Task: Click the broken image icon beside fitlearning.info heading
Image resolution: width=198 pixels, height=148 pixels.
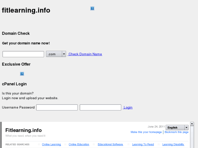Action: click(x=92, y=8)
